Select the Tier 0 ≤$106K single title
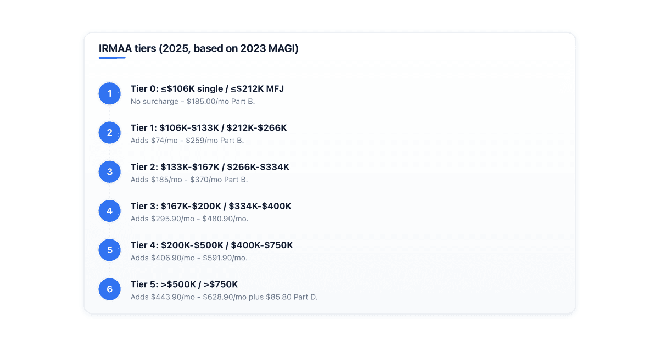The image size is (659, 346). point(207,88)
